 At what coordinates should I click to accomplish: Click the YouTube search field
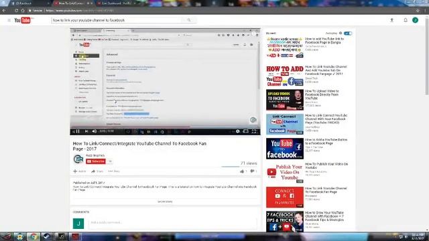click(117, 20)
